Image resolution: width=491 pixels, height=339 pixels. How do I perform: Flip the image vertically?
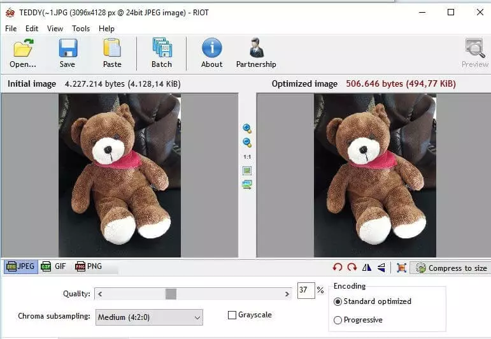point(381,267)
